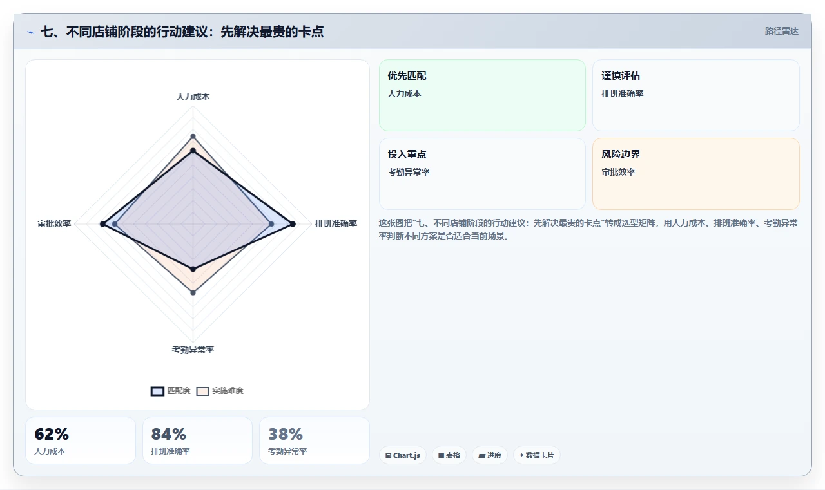The image size is (825, 490).
Task: Open the 投入重点 card
Action: click(482, 174)
